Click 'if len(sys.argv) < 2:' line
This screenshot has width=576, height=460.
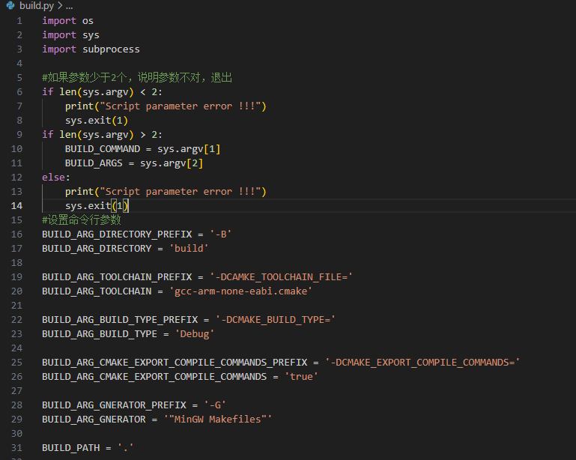click(x=102, y=92)
